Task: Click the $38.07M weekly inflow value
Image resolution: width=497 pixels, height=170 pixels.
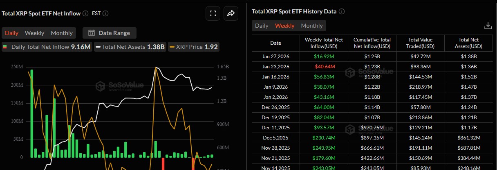Action: pyautogui.click(x=324, y=87)
